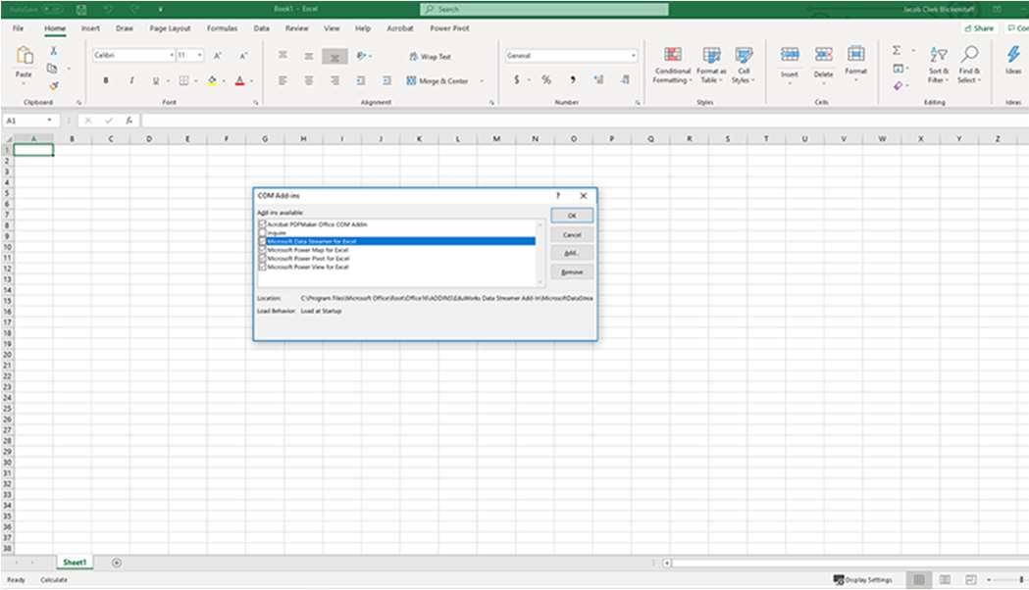The image size is (1029, 590).
Task: Toggle Acrobat PDFMaker Office COM Addin checkbox
Action: [x=263, y=224]
